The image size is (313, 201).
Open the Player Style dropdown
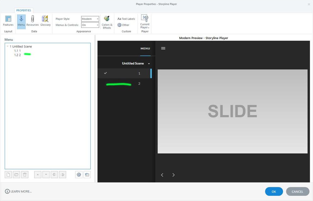pos(90,19)
